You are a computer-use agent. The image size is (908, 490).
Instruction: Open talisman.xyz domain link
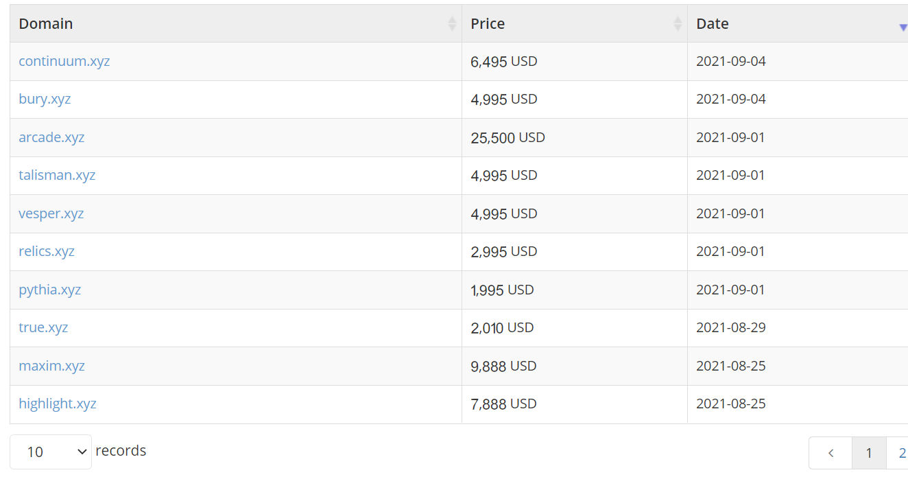click(x=57, y=175)
